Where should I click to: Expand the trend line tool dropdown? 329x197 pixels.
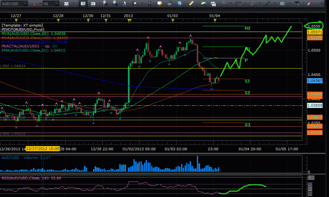tap(231, 3)
